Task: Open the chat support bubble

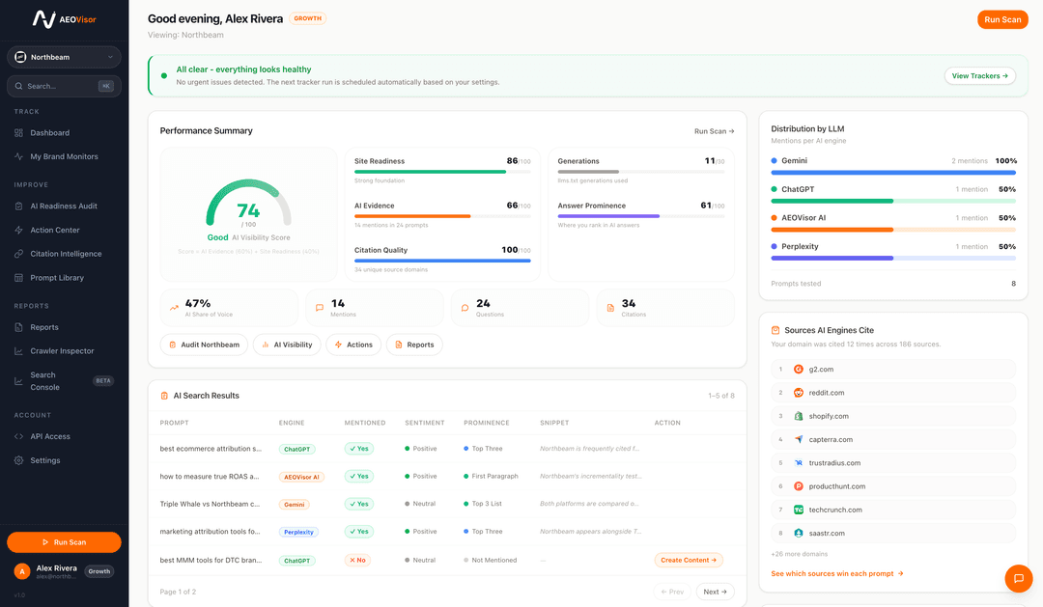Action: (1019, 578)
